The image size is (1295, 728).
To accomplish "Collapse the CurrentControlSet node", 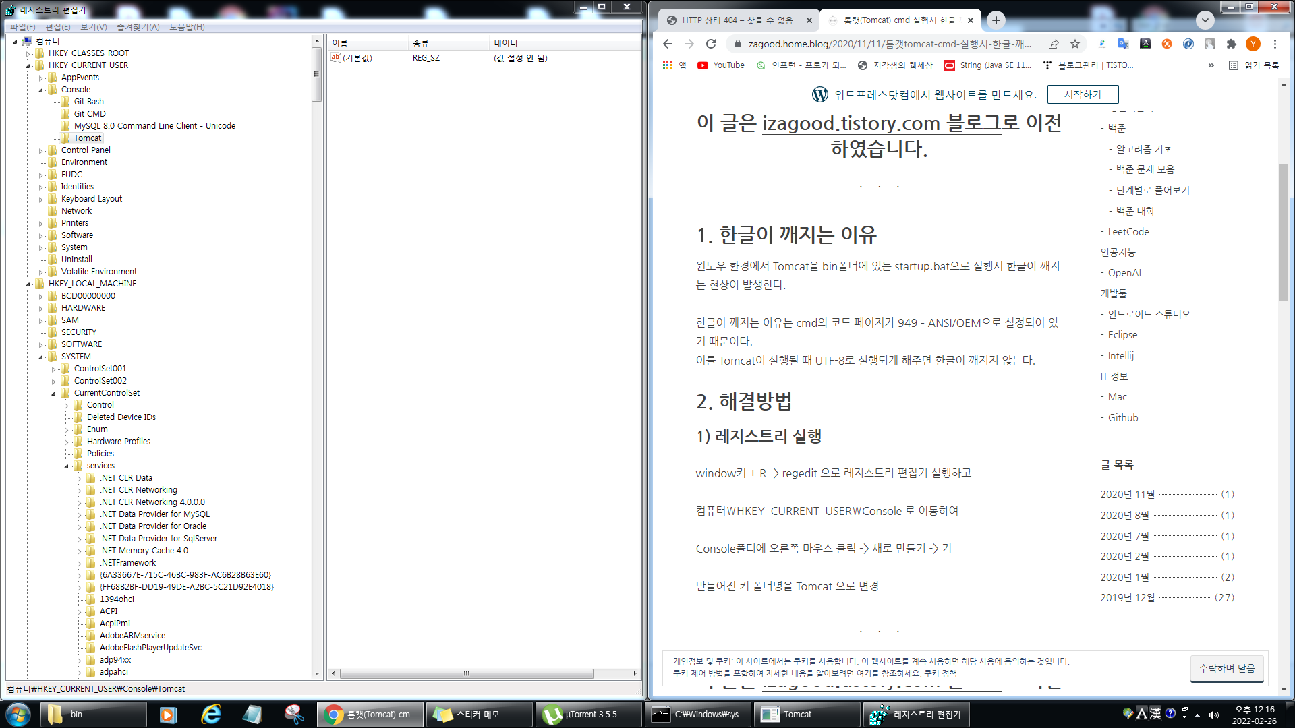I will [x=53, y=394].
